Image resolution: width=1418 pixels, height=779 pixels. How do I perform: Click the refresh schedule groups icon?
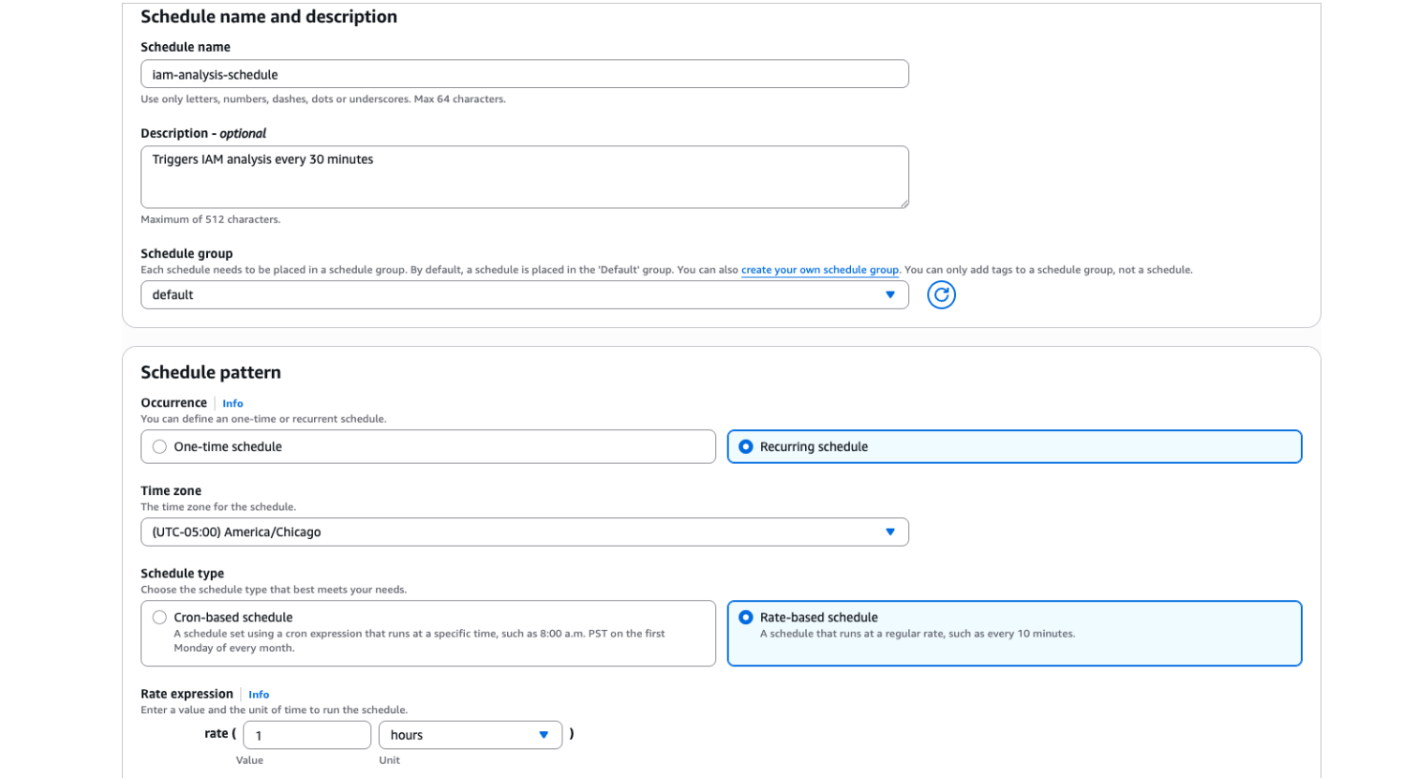click(x=941, y=295)
